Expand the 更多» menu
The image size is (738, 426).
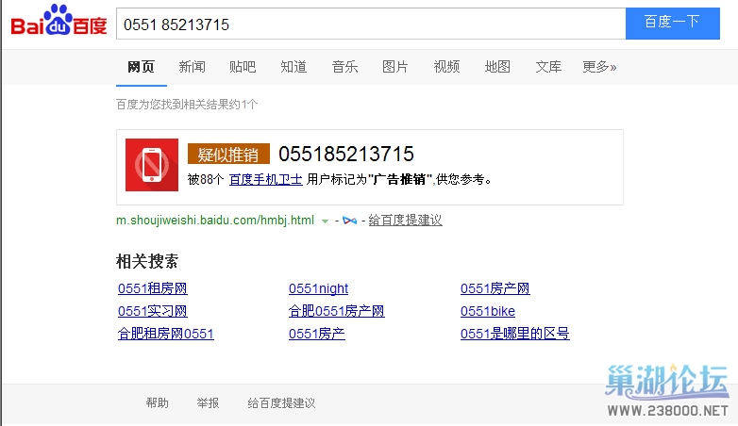point(599,67)
